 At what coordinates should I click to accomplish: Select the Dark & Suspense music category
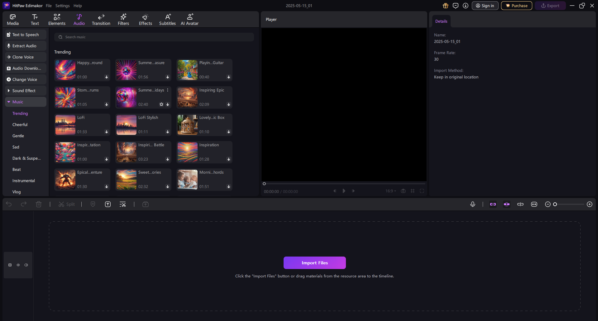pyautogui.click(x=26, y=158)
